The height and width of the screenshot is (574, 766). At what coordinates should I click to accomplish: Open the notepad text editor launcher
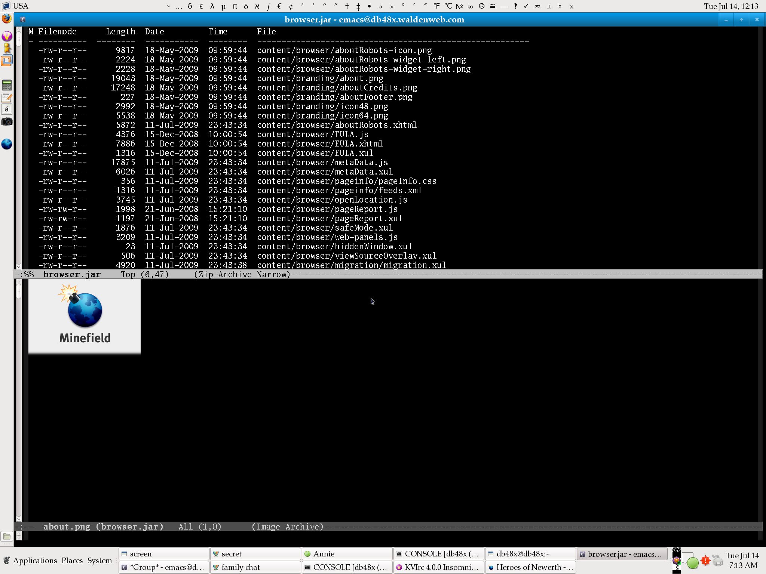(7, 98)
